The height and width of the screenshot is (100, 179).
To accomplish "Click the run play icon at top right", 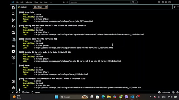I will click(x=175, y=7).
